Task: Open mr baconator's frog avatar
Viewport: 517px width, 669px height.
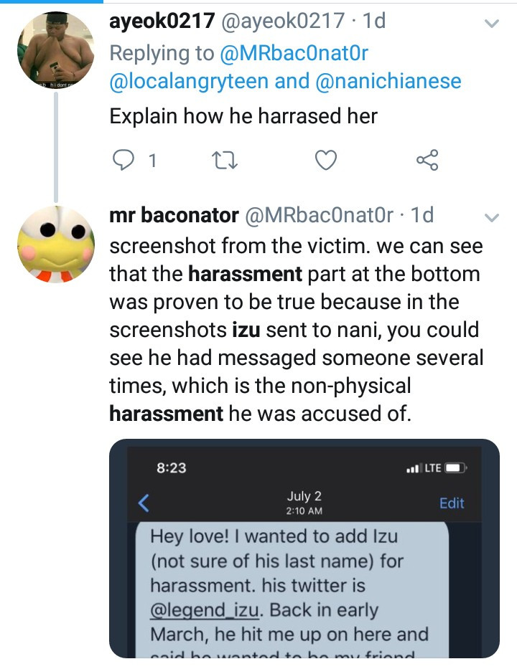Action: pyautogui.click(x=55, y=244)
